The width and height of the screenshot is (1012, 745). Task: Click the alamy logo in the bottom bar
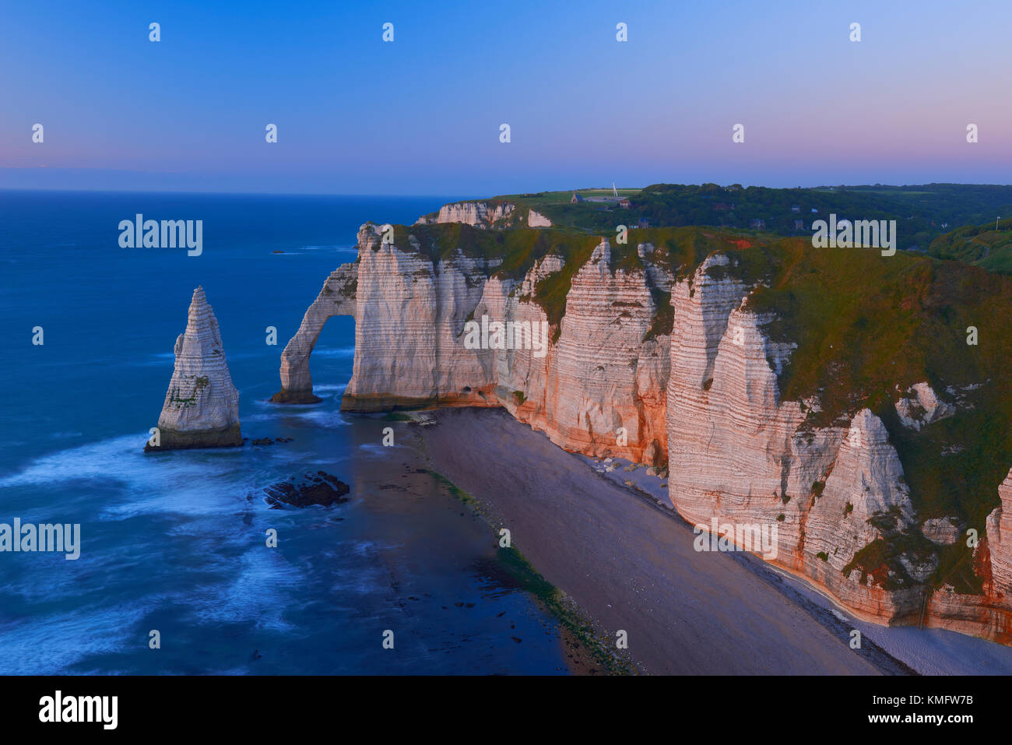[x=79, y=709]
